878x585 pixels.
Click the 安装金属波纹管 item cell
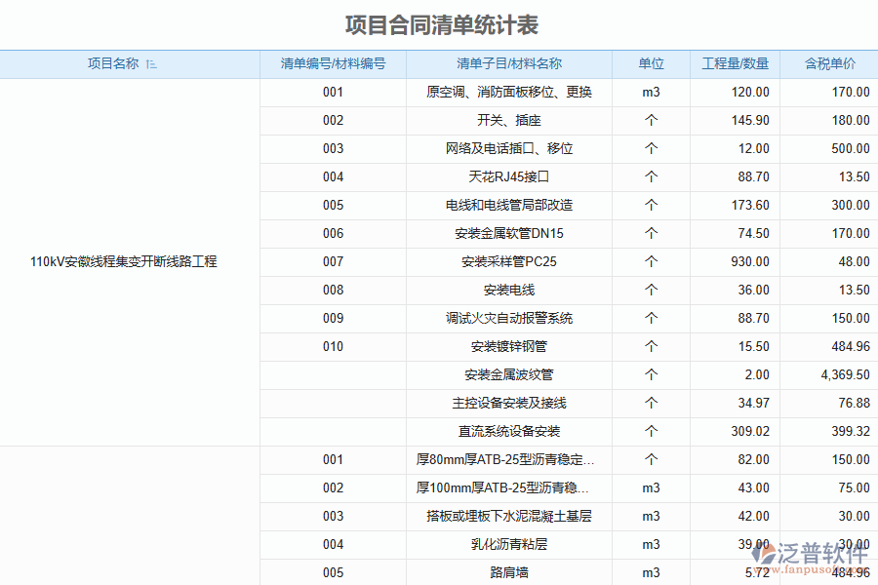point(508,375)
